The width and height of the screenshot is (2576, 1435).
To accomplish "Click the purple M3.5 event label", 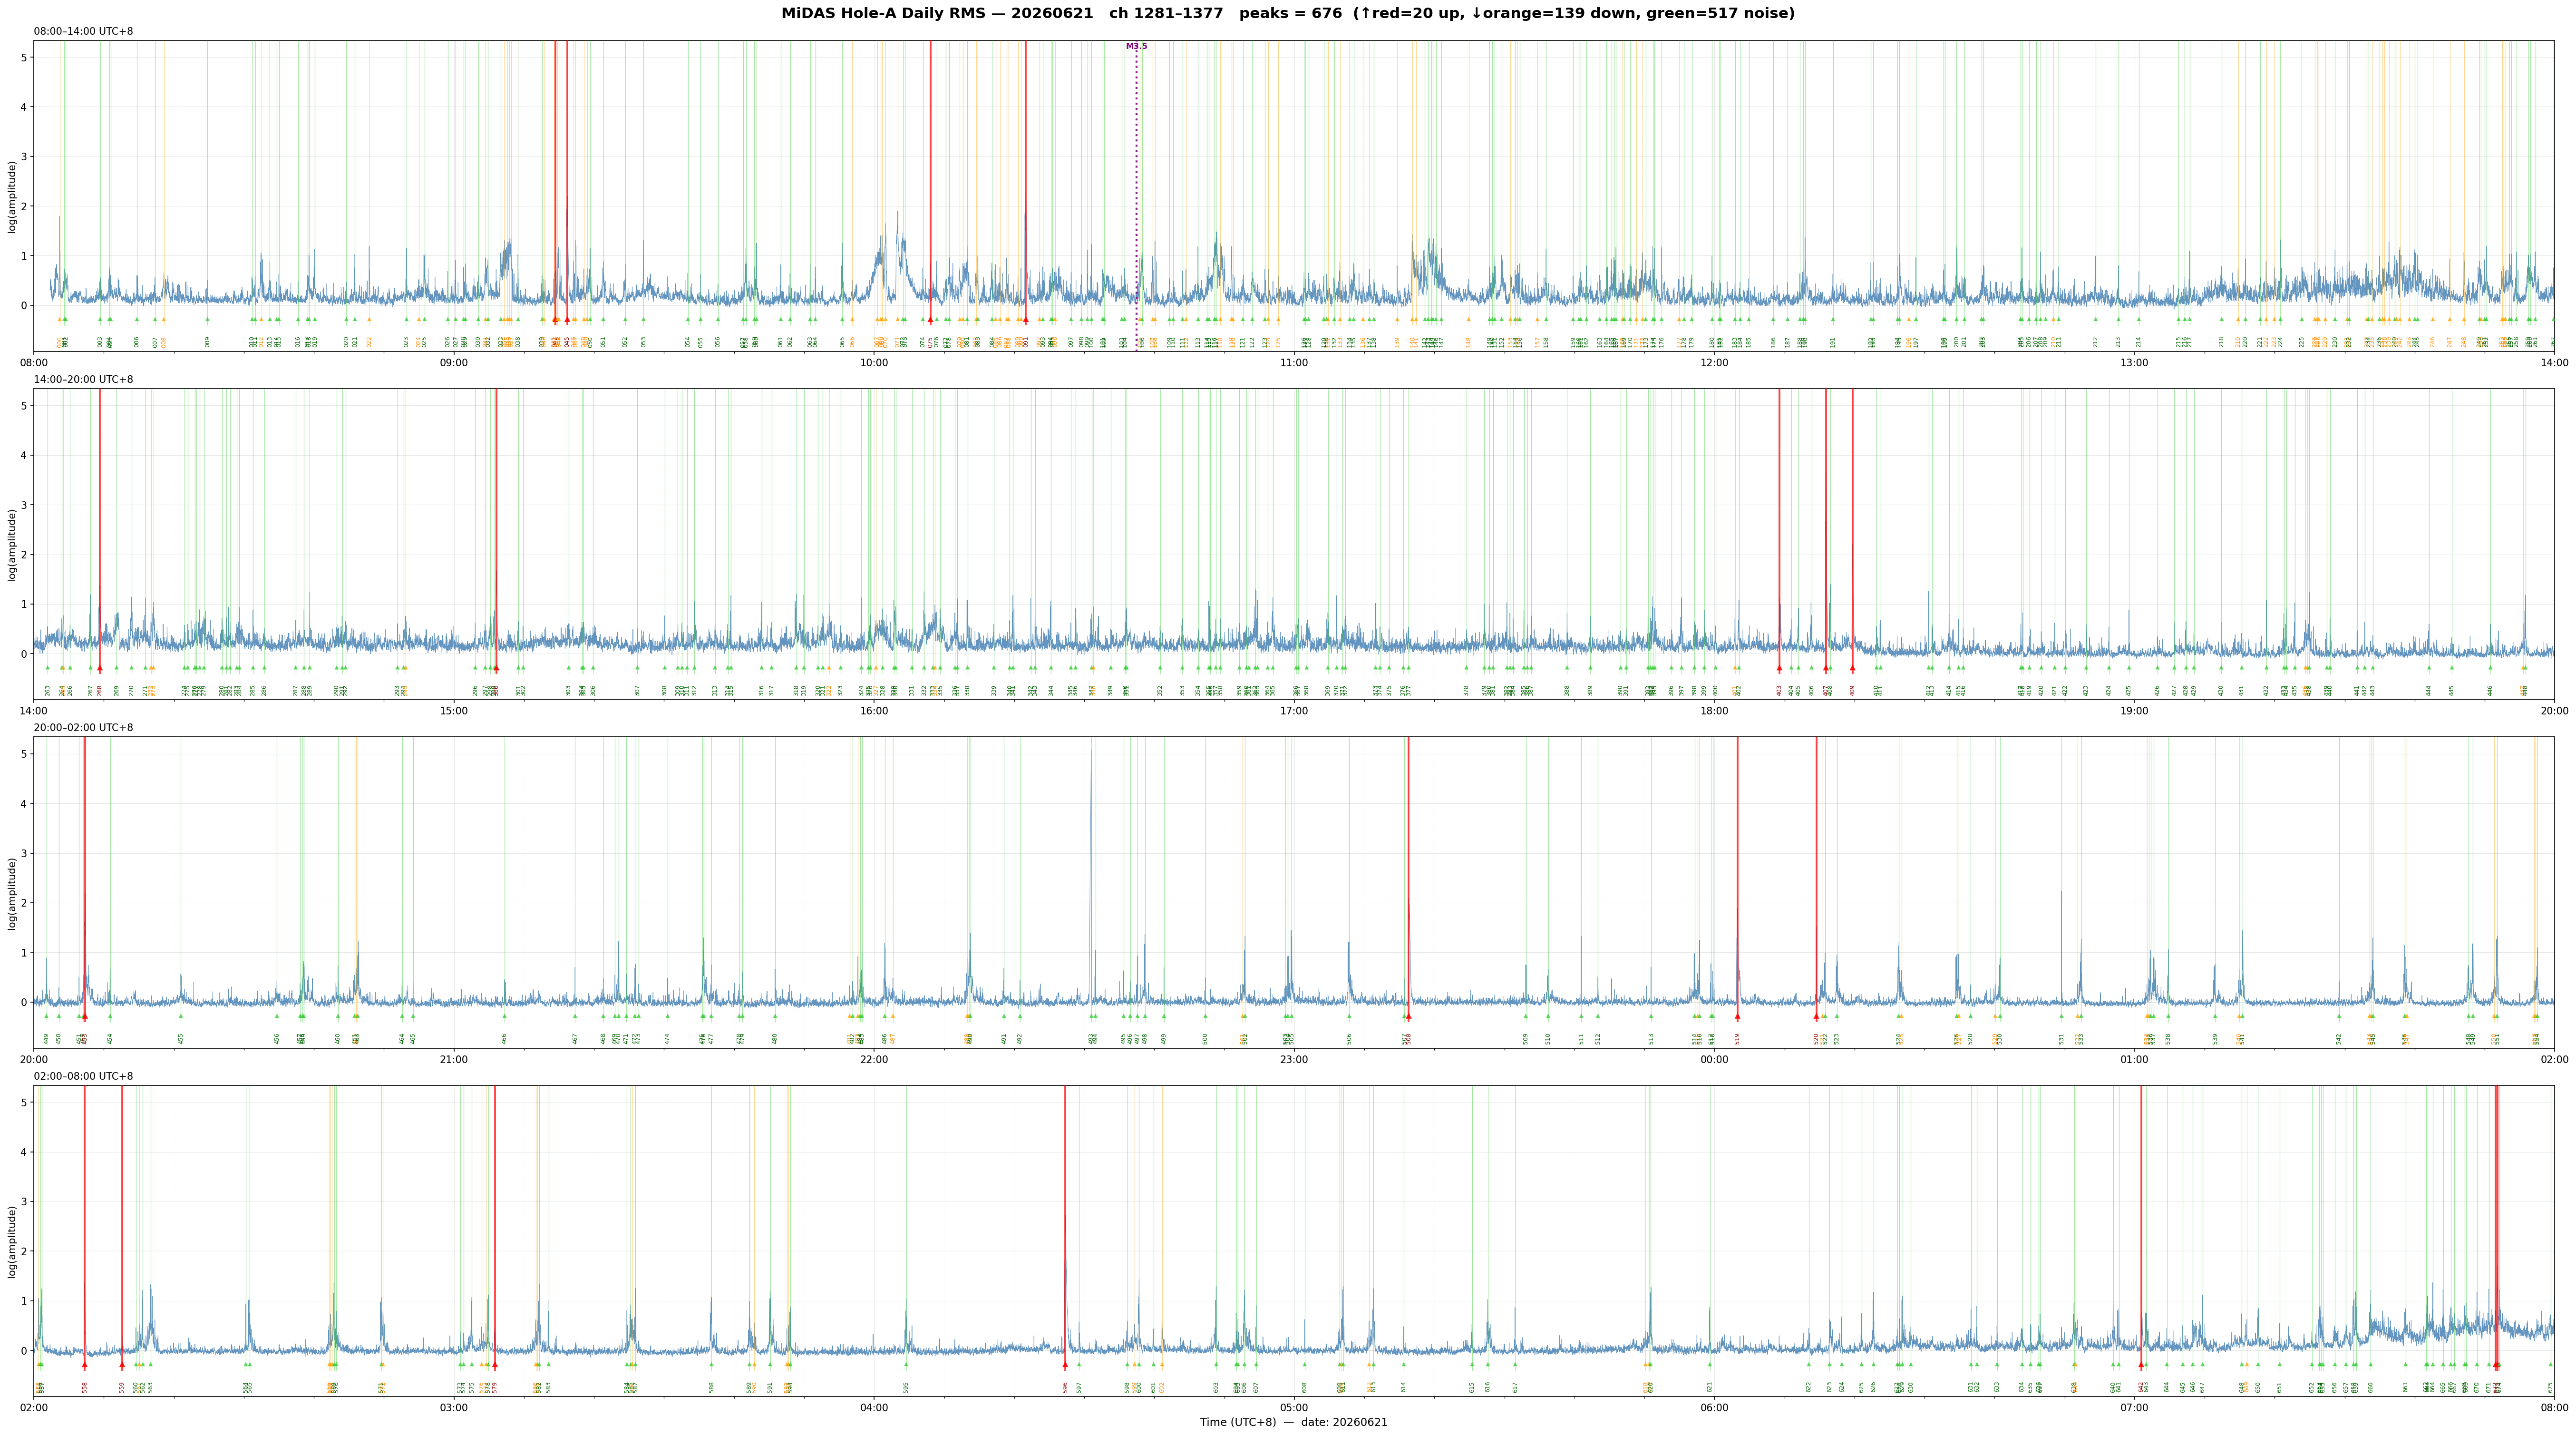I will pos(1136,46).
